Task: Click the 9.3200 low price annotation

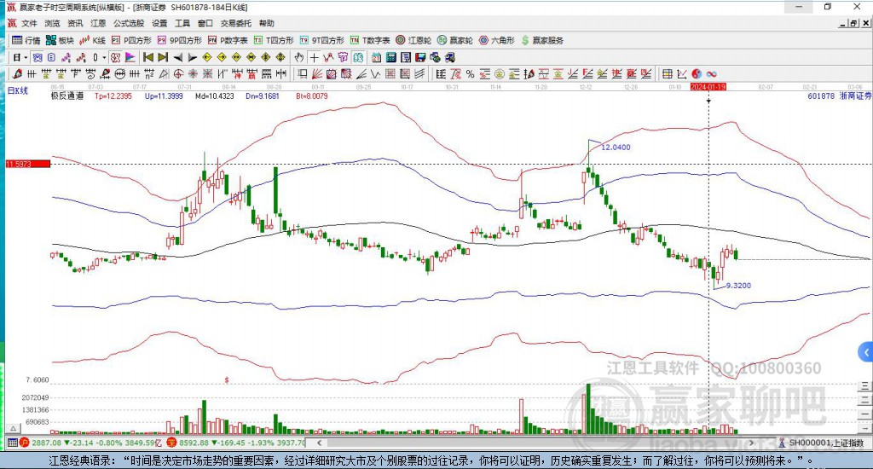Action: [x=738, y=285]
